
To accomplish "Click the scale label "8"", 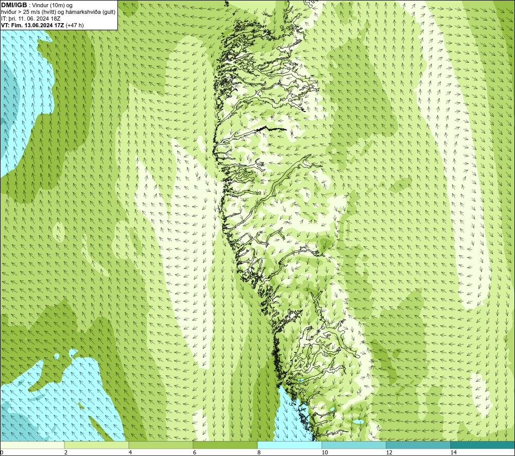I will (x=259, y=452).
